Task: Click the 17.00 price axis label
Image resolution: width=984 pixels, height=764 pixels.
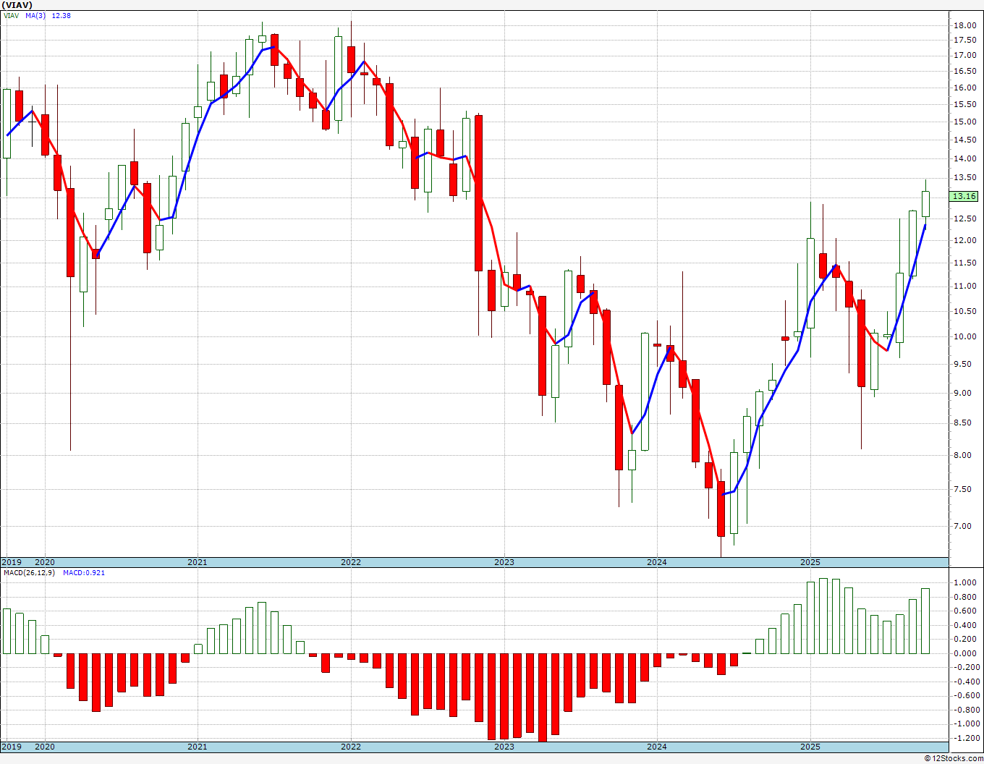Action: (964, 56)
